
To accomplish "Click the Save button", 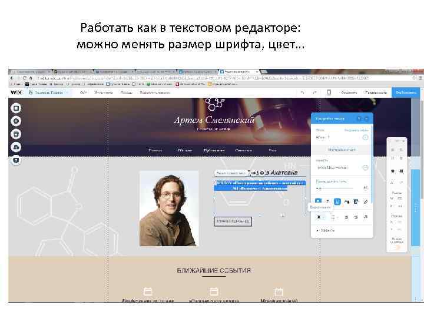I will point(349,92).
